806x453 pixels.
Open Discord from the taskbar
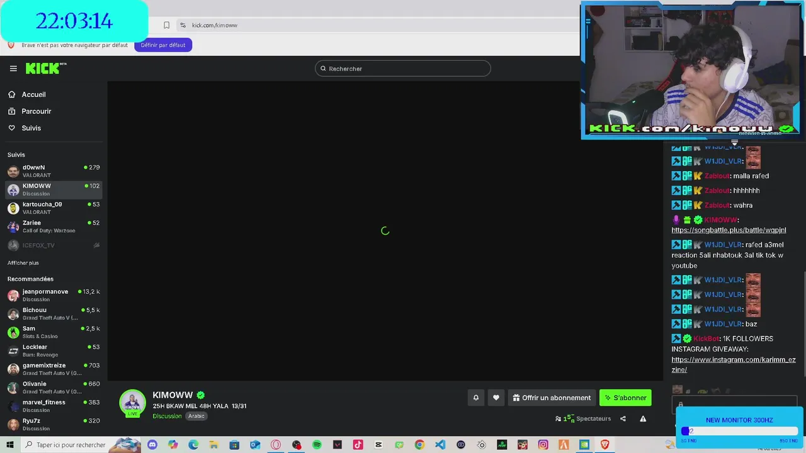(152, 445)
